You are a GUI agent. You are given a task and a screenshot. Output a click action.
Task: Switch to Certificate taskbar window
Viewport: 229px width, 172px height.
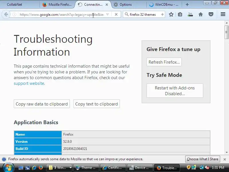(113, 168)
